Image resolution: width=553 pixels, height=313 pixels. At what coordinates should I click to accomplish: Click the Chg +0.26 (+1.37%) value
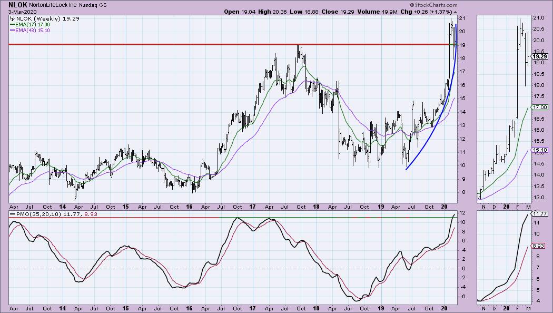426,12
